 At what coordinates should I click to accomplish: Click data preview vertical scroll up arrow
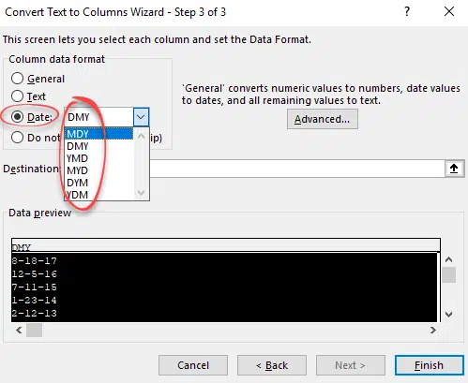point(448,259)
